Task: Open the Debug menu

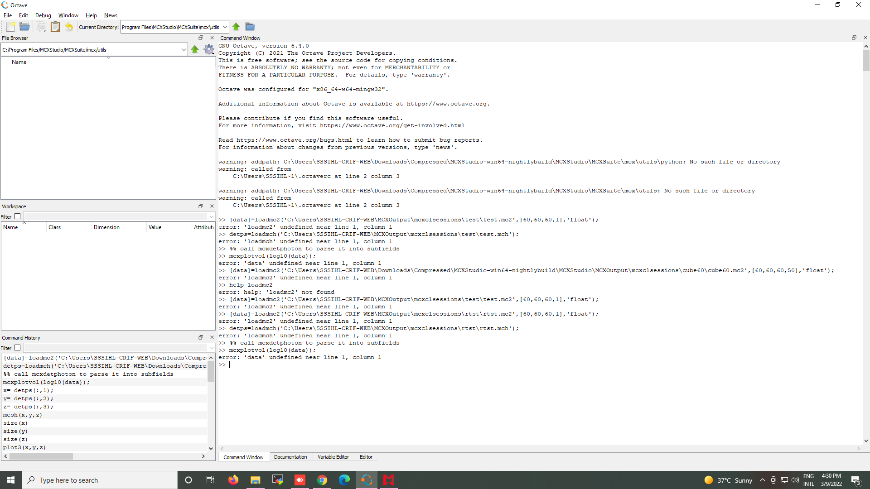Action: point(43,15)
